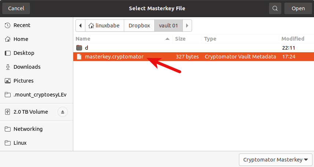Open Recent files in sidebar

22,25
